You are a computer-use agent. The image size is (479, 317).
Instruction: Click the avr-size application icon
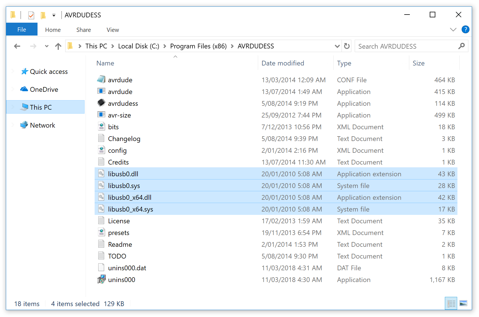[101, 115]
